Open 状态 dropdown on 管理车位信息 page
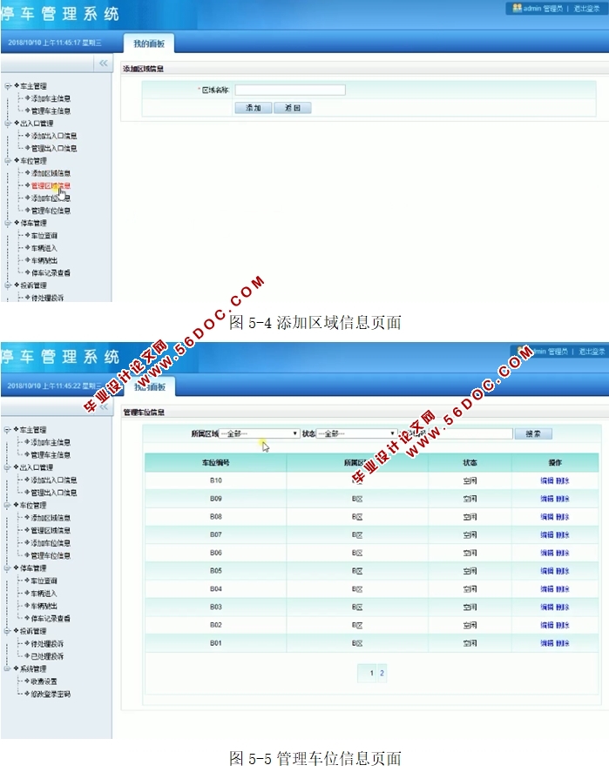Viewport: 609px width, 772px height. (356, 433)
